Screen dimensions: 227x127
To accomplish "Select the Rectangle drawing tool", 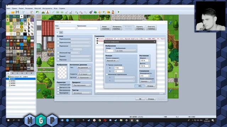I will (57, 12).
